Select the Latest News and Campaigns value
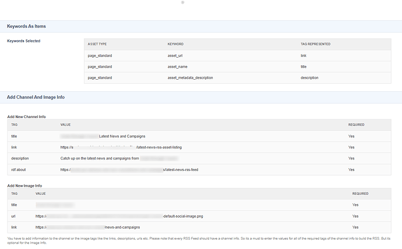This screenshot has height=249, width=402. tap(122, 136)
